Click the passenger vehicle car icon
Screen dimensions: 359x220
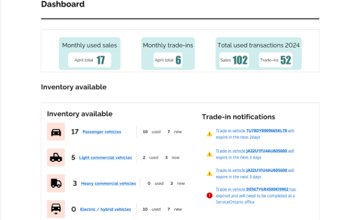(x=56, y=131)
